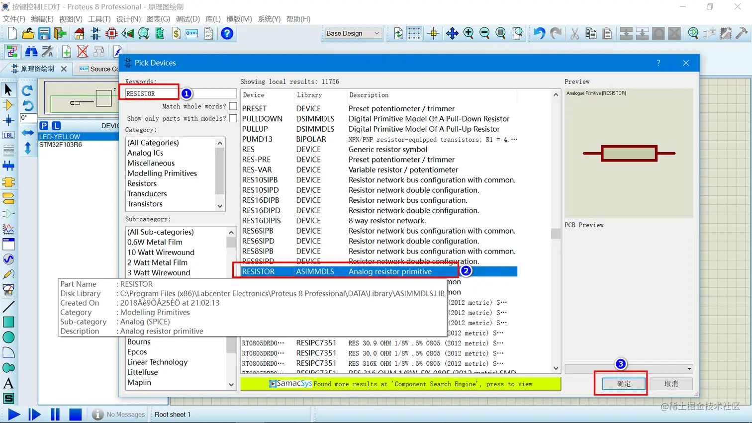Step the simulation forward
The image size is (752, 423).
(34, 414)
